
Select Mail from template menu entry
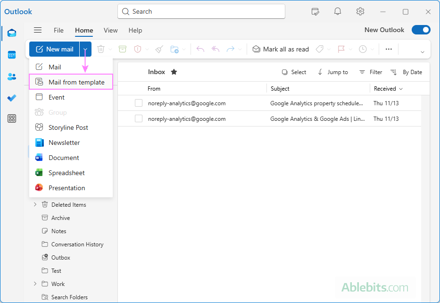pos(71,82)
